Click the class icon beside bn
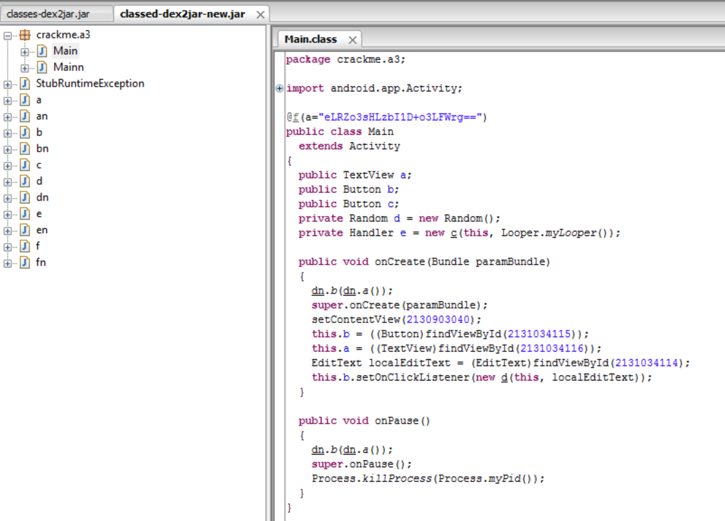Screen dimensions: 725x521 (x=25, y=149)
